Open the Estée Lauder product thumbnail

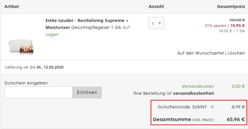(x=21, y=47)
